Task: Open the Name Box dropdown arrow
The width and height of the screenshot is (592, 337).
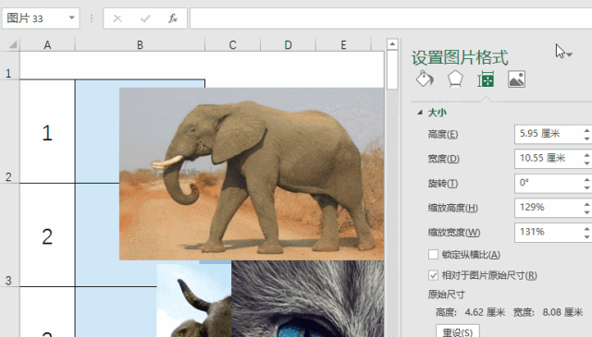Action: point(71,18)
